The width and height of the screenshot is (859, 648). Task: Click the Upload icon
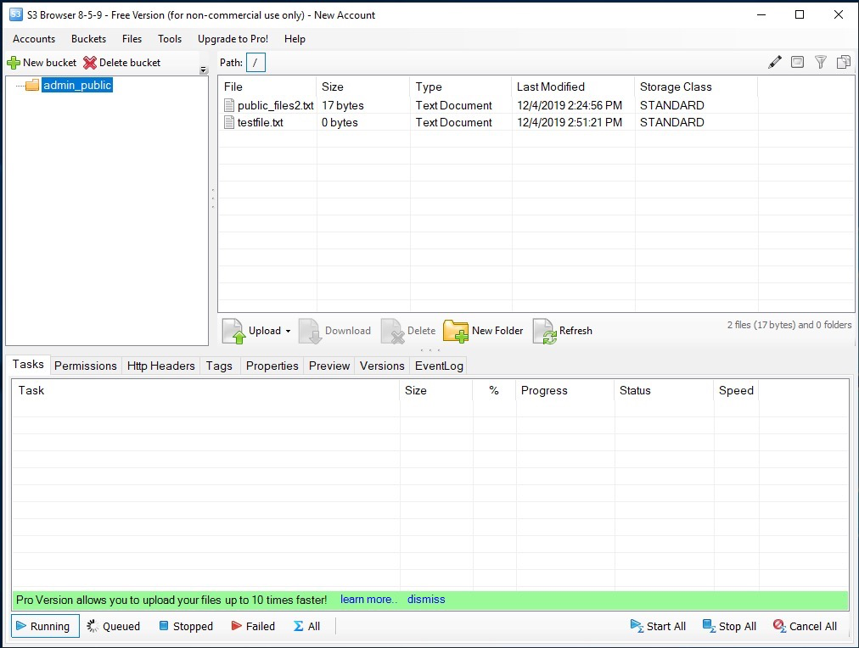click(x=234, y=331)
